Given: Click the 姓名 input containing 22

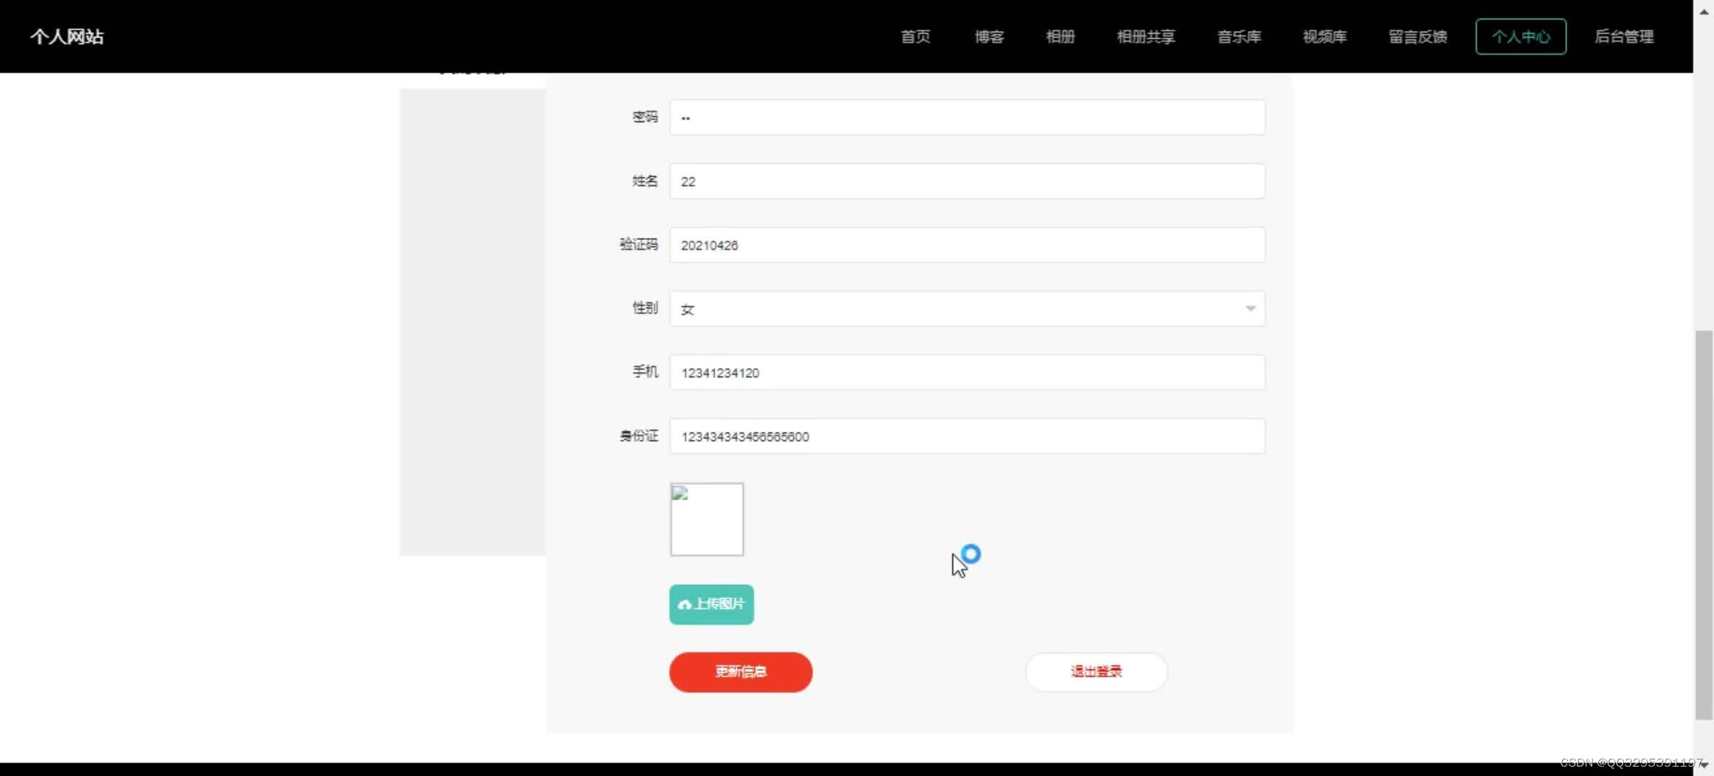Looking at the screenshot, I should tap(967, 181).
